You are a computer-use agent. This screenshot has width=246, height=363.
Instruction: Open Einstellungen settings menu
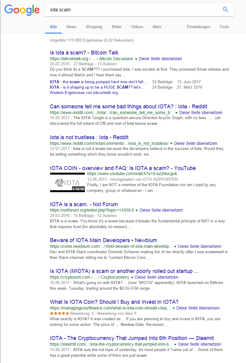[x=199, y=27]
